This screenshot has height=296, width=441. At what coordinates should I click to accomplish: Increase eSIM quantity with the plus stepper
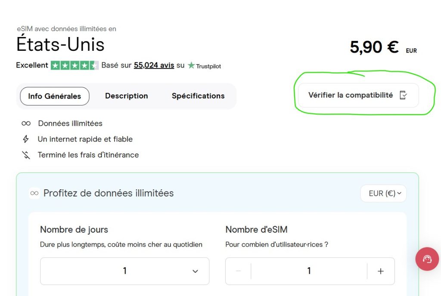point(380,271)
